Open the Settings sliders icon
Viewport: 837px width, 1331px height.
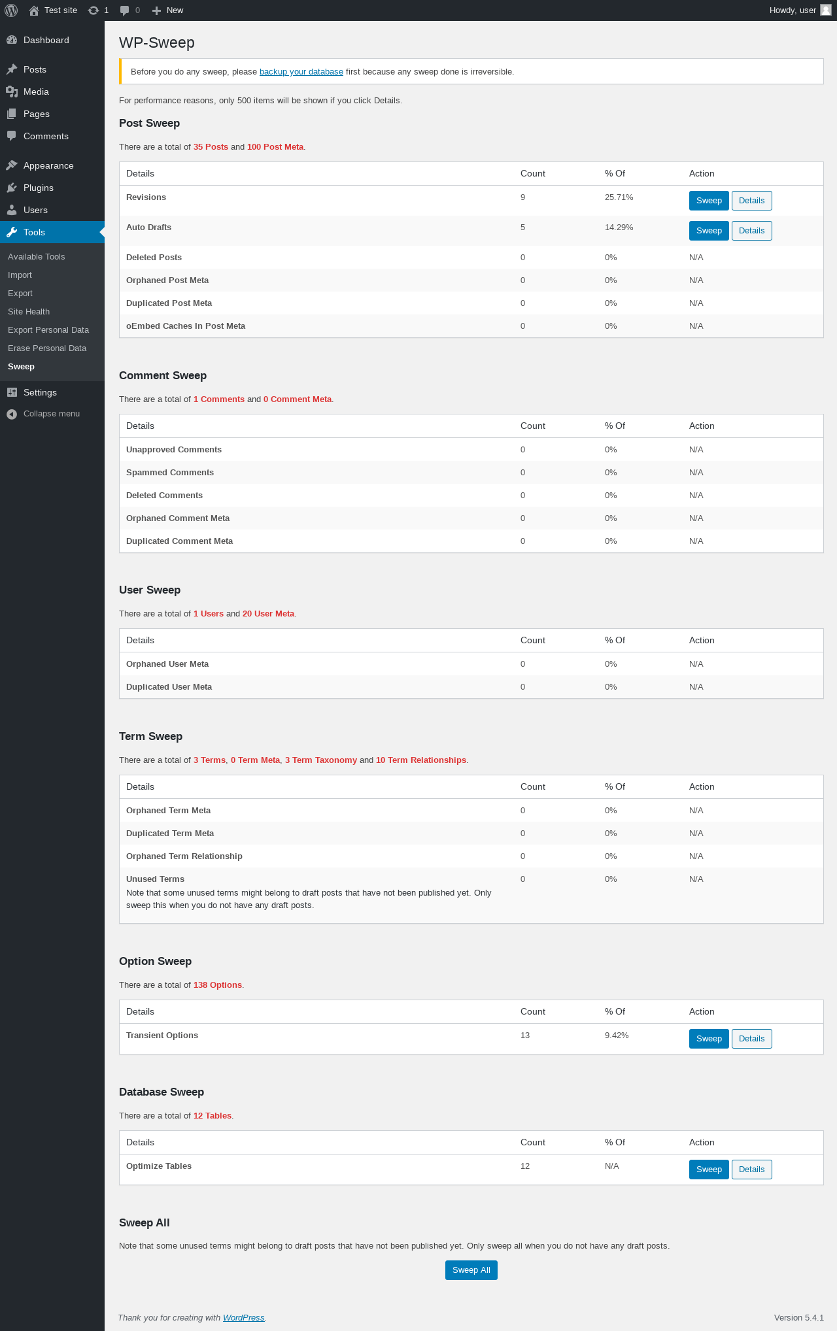click(x=12, y=392)
